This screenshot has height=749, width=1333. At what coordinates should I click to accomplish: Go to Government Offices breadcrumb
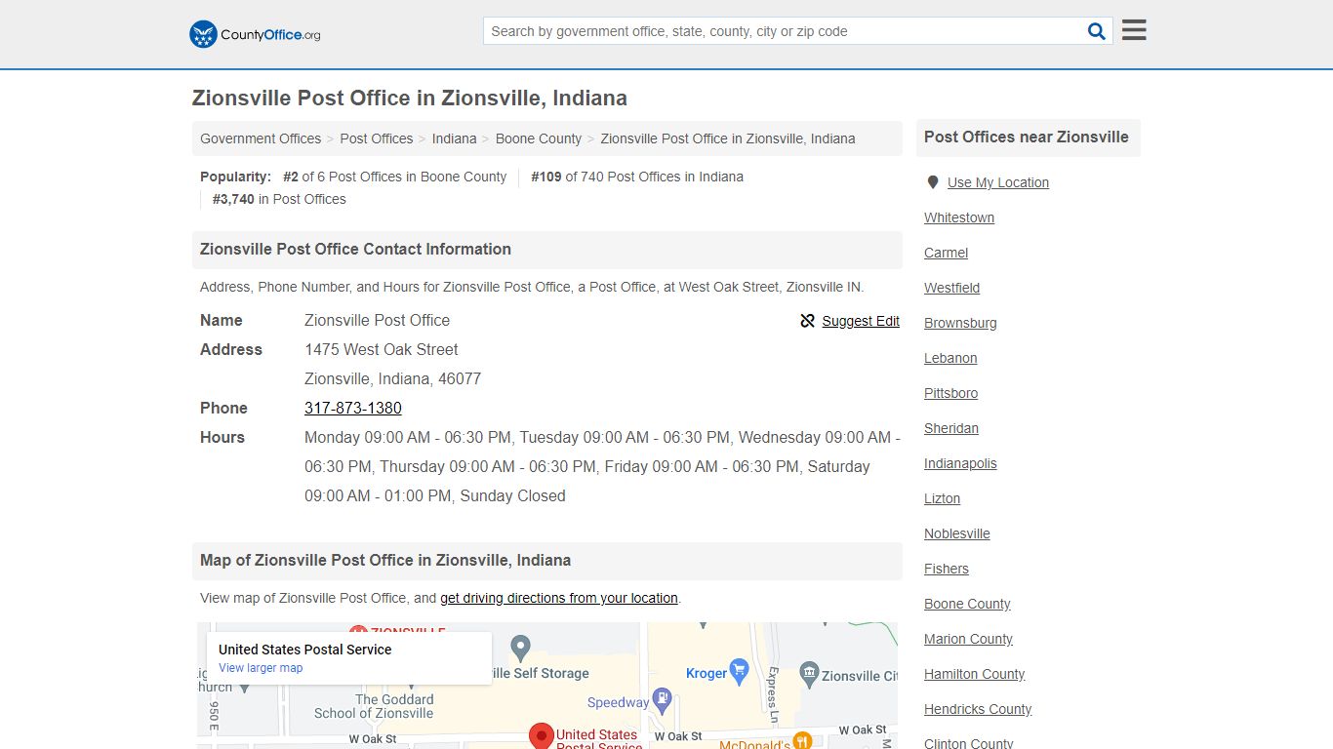click(261, 138)
